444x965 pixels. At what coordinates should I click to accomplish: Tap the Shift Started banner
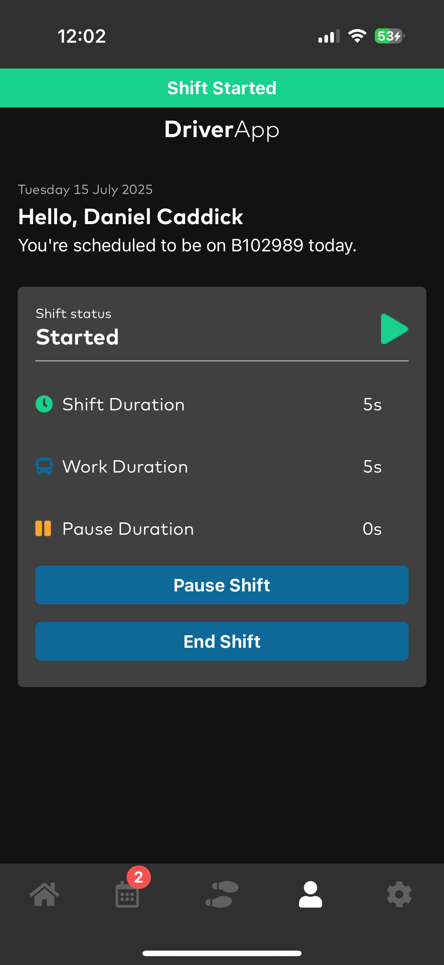(222, 88)
